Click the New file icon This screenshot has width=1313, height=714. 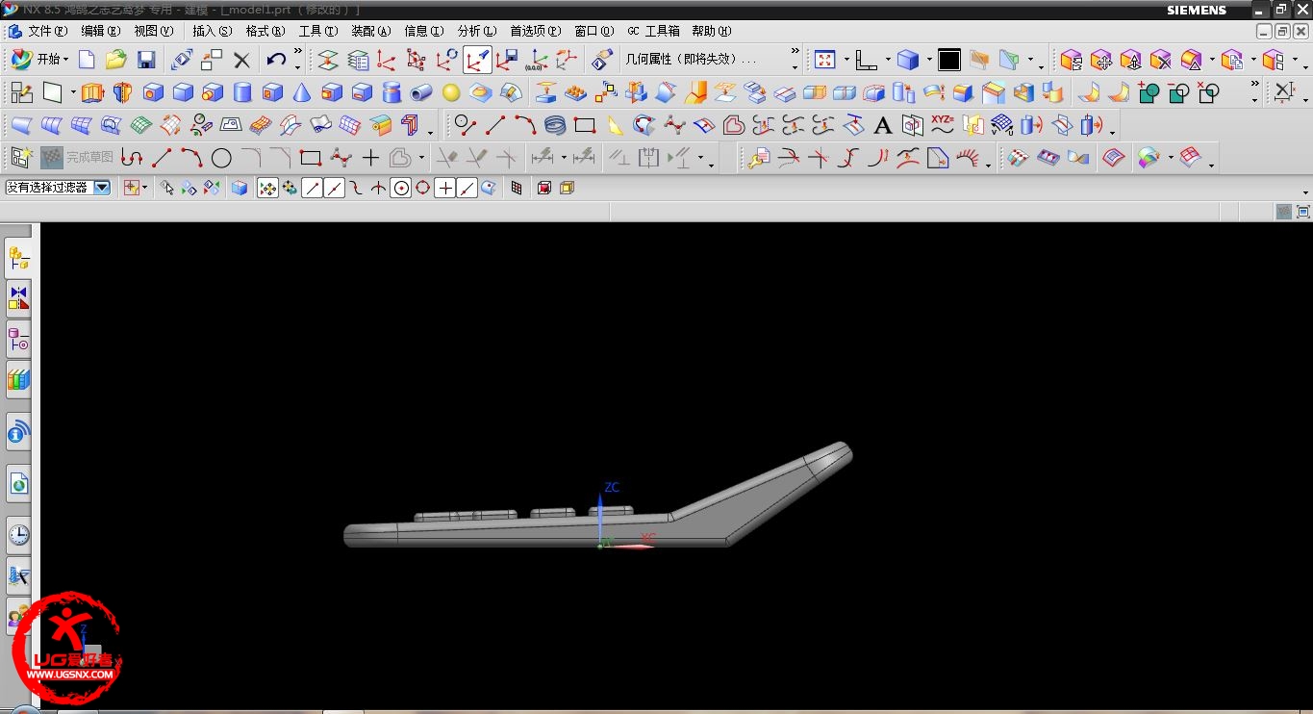coord(87,60)
